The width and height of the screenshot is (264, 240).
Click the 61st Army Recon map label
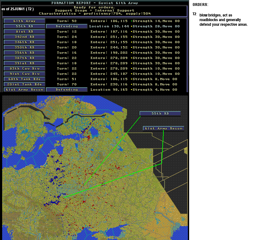pos(163,129)
